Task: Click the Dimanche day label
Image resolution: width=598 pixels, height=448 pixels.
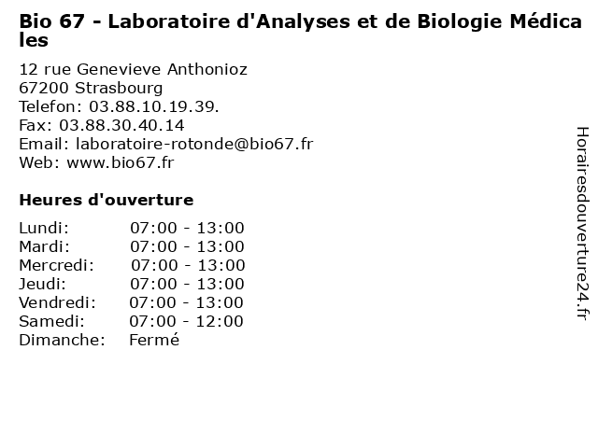Action: 63,340
